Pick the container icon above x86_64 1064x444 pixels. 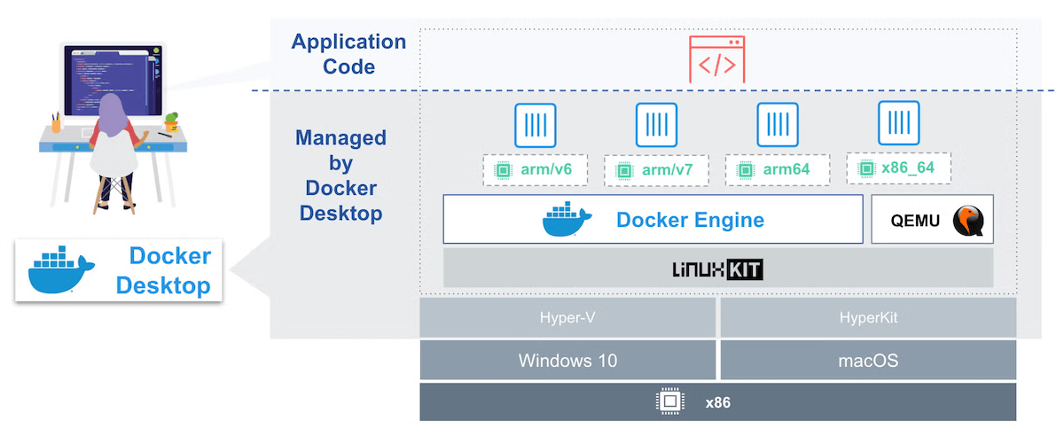coord(899,123)
